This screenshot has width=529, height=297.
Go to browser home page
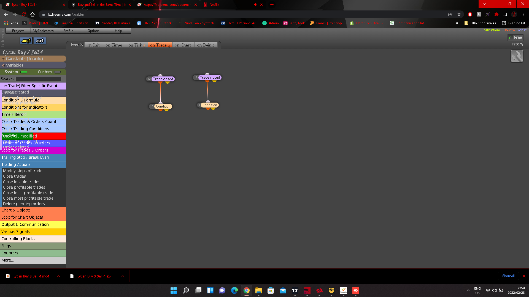coord(33,14)
